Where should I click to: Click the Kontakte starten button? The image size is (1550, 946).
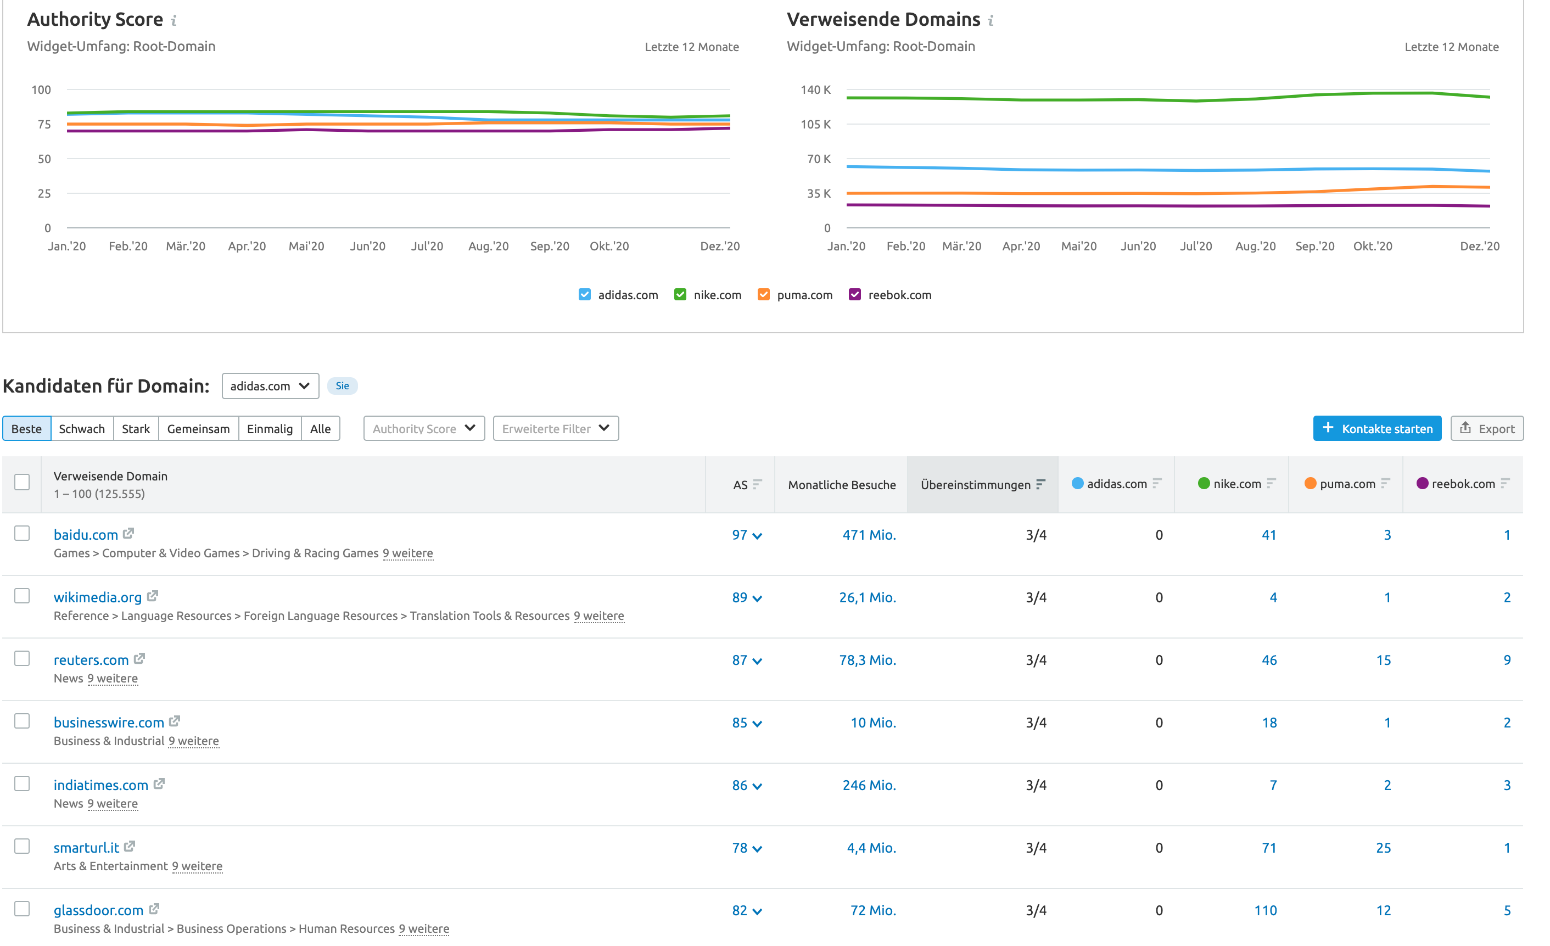[1377, 428]
